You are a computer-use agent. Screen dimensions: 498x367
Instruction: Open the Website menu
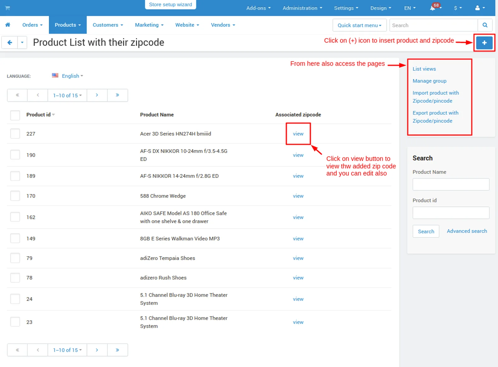pyautogui.click(x=187, y=25)
